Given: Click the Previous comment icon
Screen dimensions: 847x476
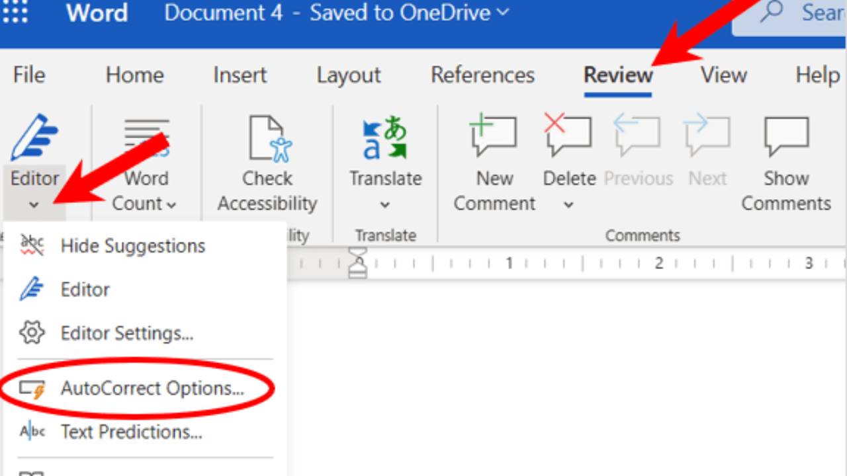Looking at the screenshot, I should point(637,136).
